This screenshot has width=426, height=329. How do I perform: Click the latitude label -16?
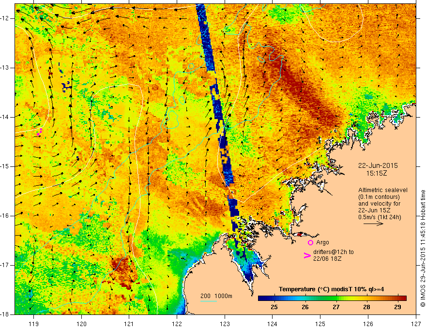(5, 216)
